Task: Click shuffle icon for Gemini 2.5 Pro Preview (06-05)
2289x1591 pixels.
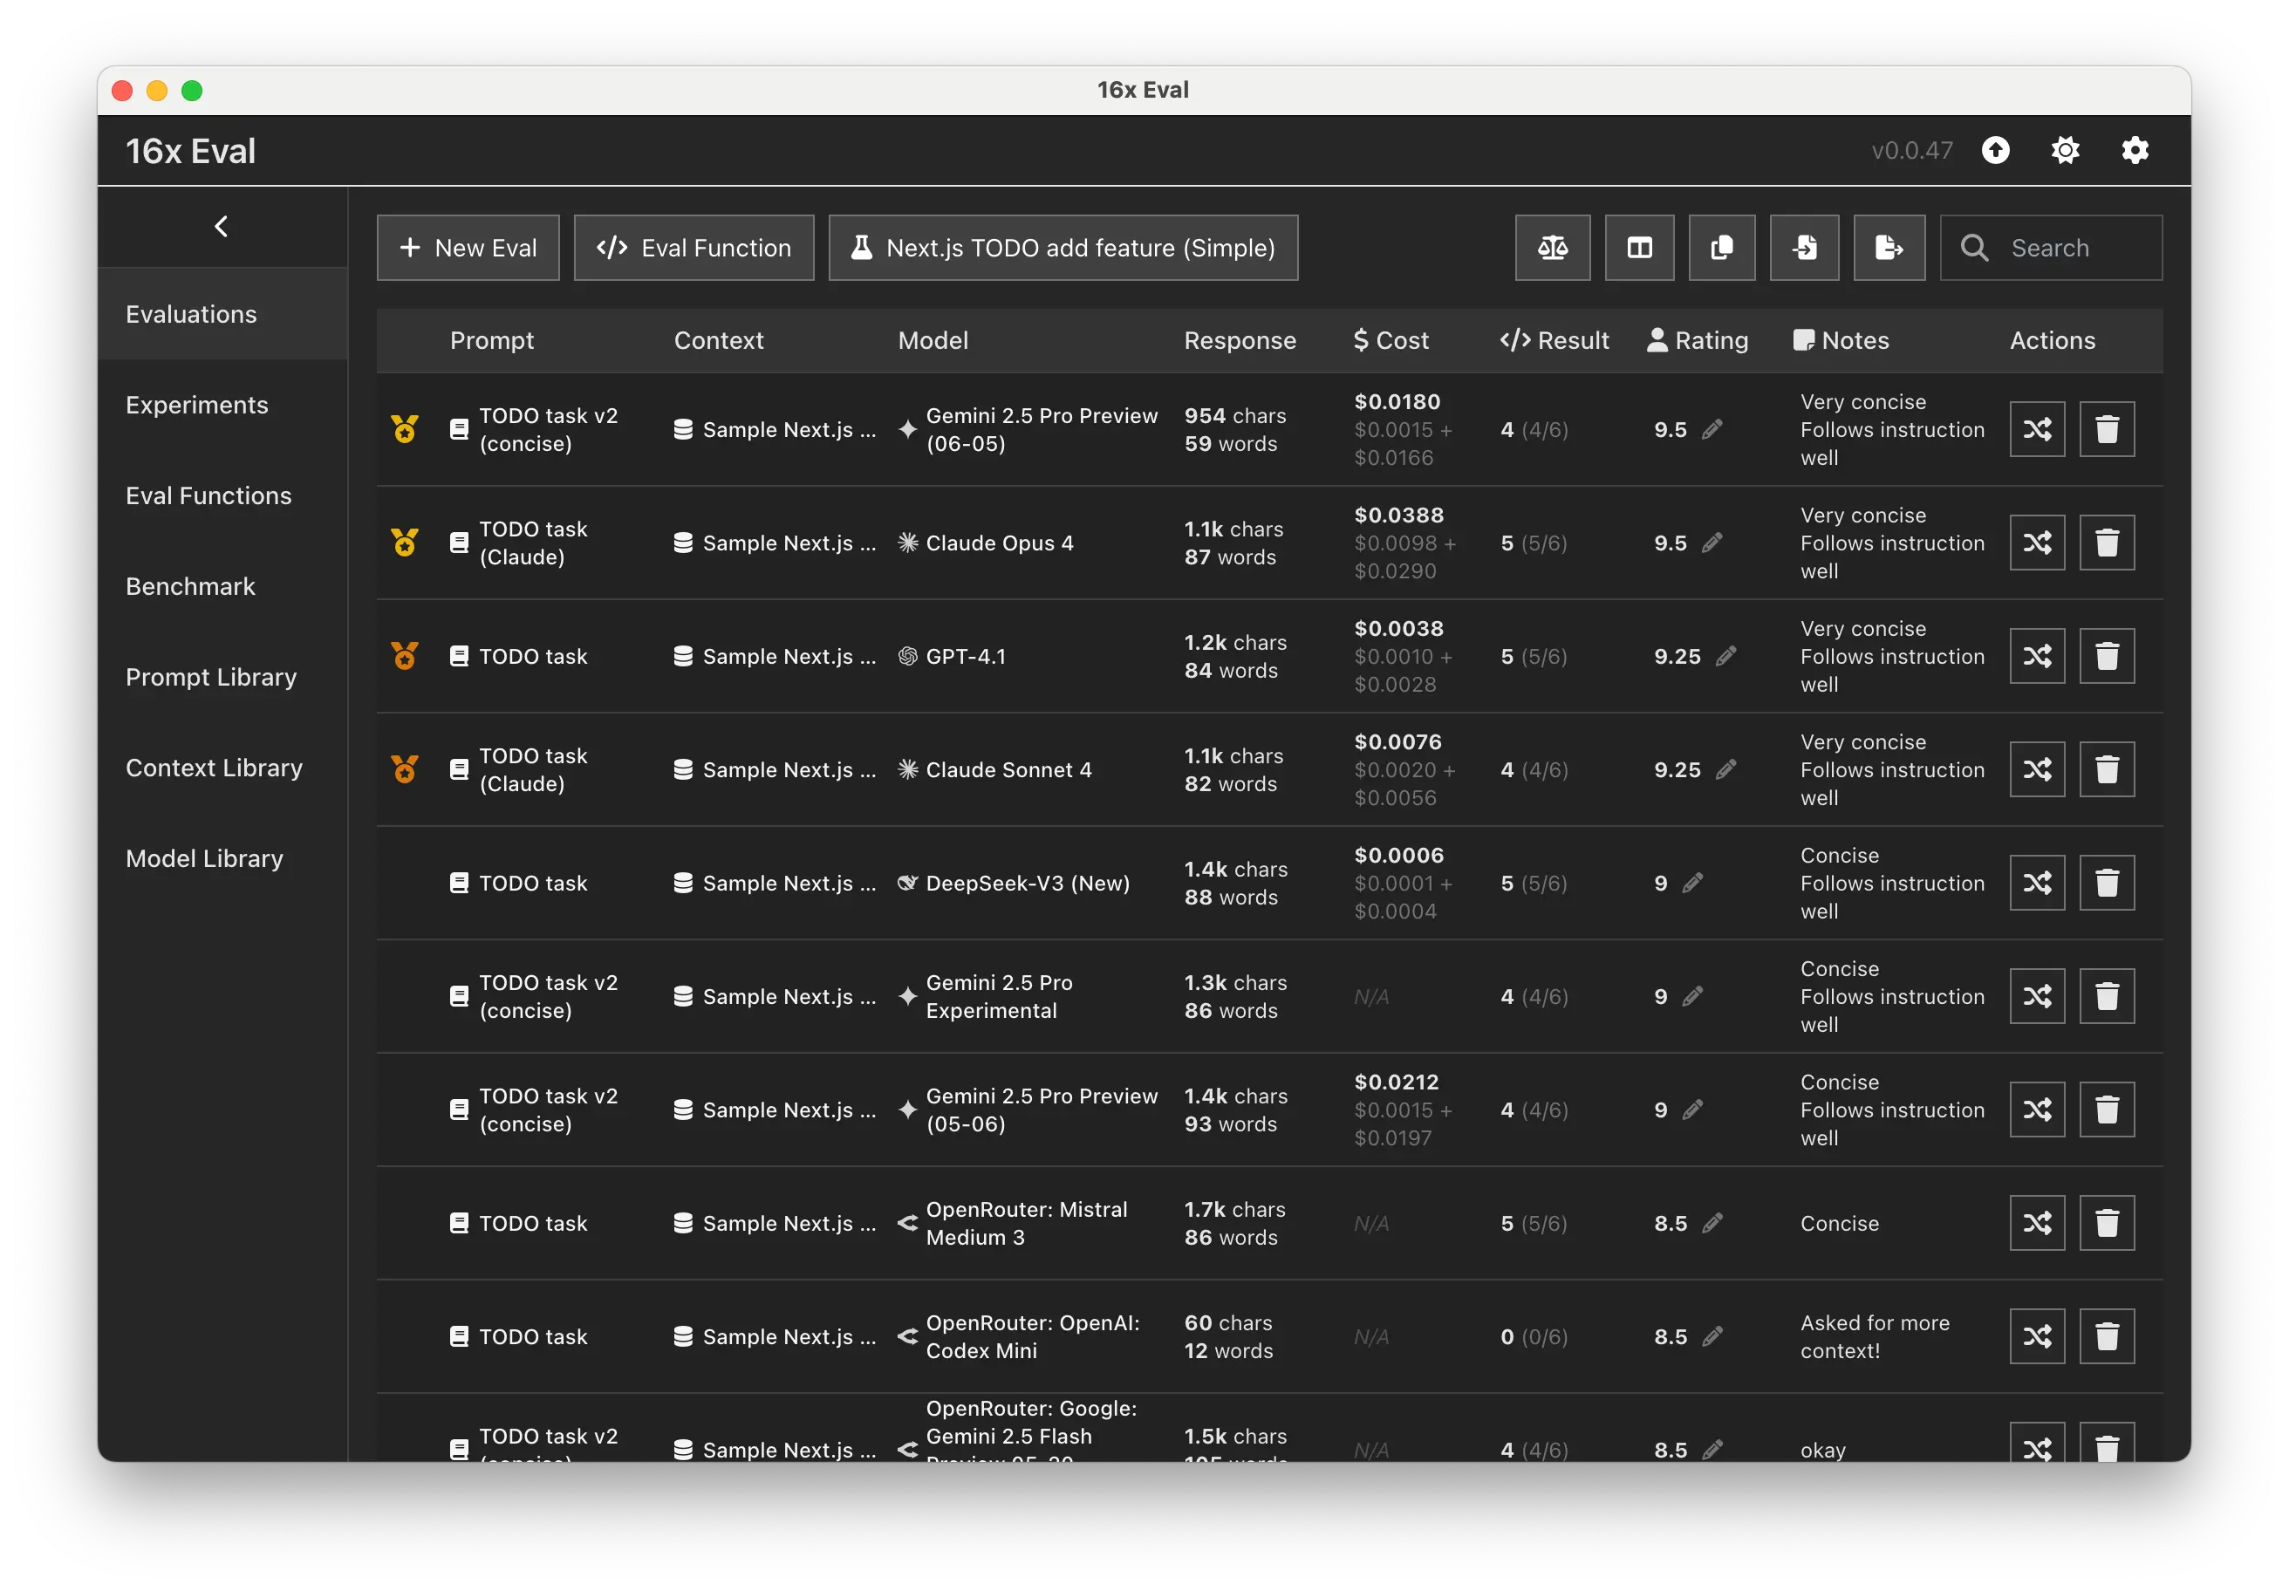Action: [x=2037, y=430]
